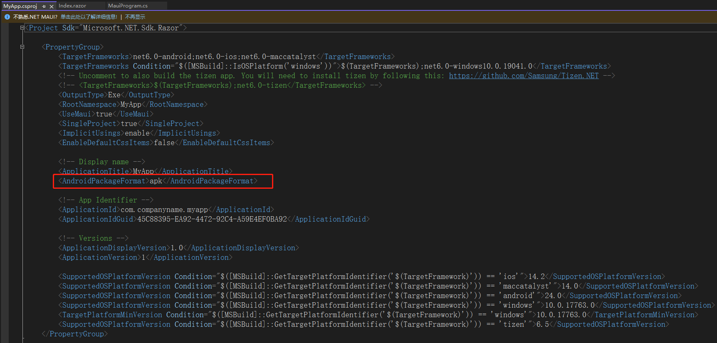Click the SupportedOSPlatformVersion 'maccatalyst' 14.0 line
Image resolution: width=717 pixels, height=343 pixels.
[x=378, y=286]
